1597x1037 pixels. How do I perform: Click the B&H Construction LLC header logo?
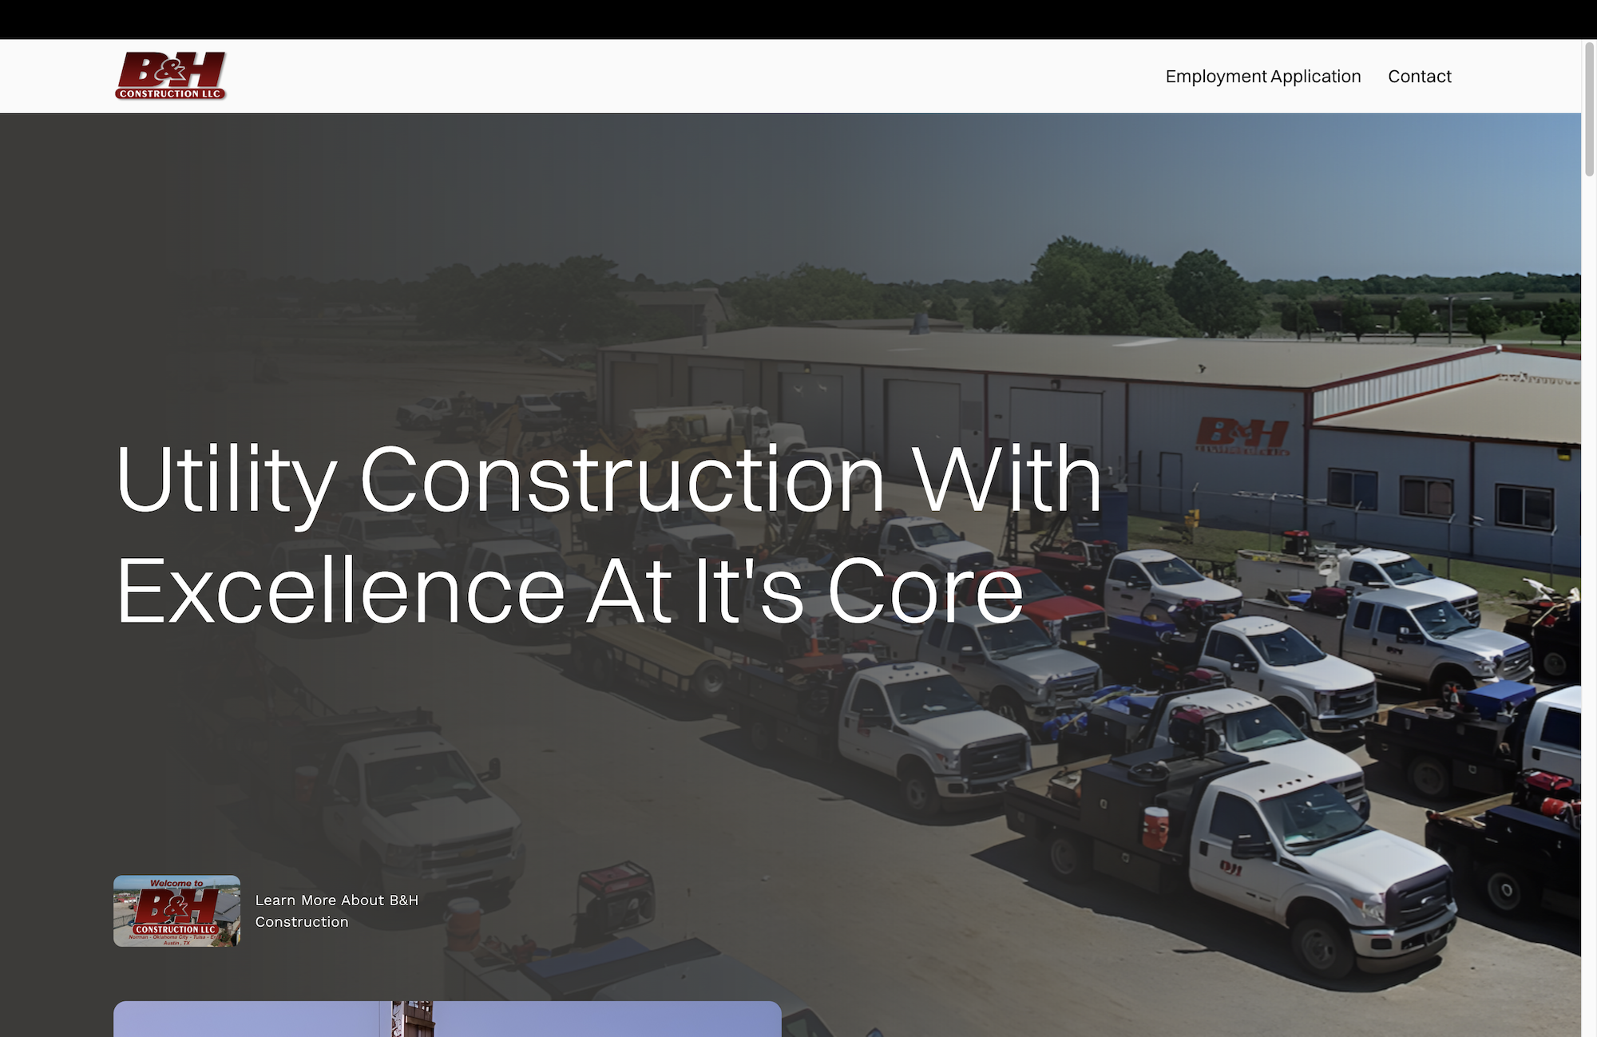point(170,76)
